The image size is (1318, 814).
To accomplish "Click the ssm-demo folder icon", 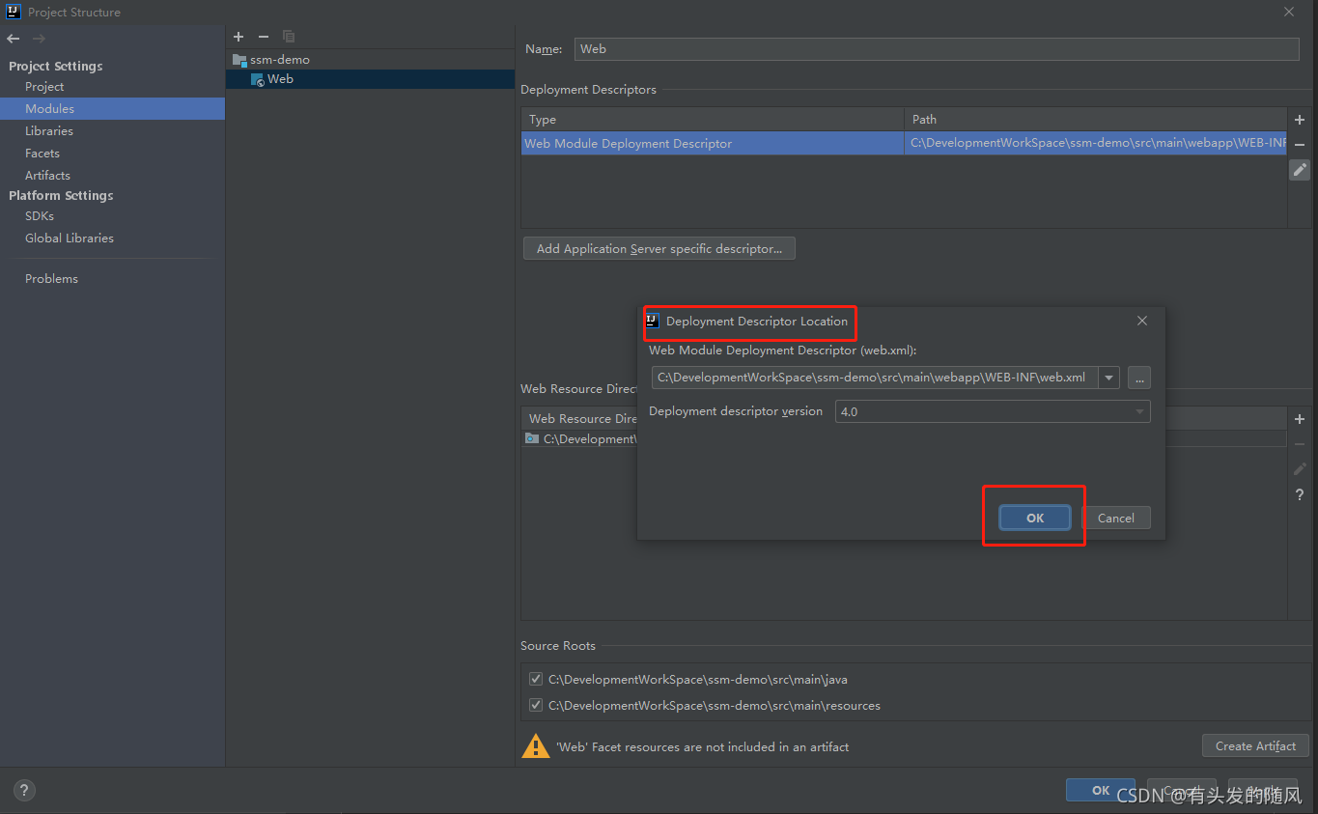I will (239, 60).
